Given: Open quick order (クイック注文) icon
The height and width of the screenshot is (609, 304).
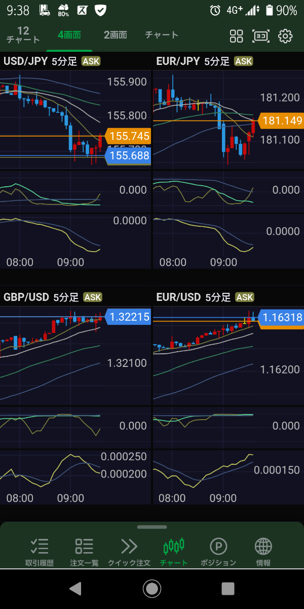Looking at the screenshot, I should pos(129,552).
